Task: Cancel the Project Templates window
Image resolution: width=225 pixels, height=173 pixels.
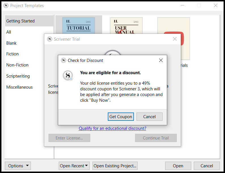Action: pyautogui.click(x=207, y=166)
